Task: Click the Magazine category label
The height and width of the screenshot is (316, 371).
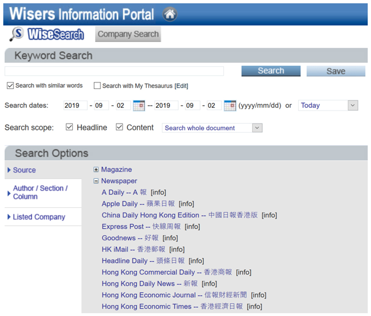Action: [116, 169]
